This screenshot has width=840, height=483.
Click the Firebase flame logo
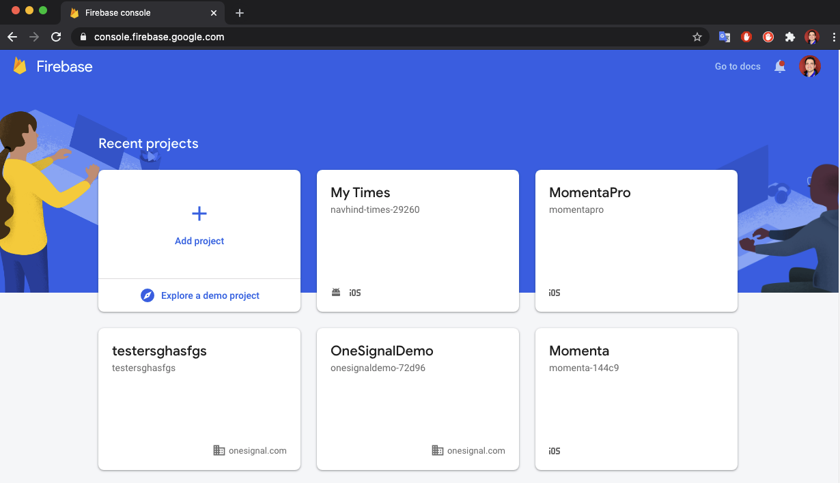(x=19, y=65)
